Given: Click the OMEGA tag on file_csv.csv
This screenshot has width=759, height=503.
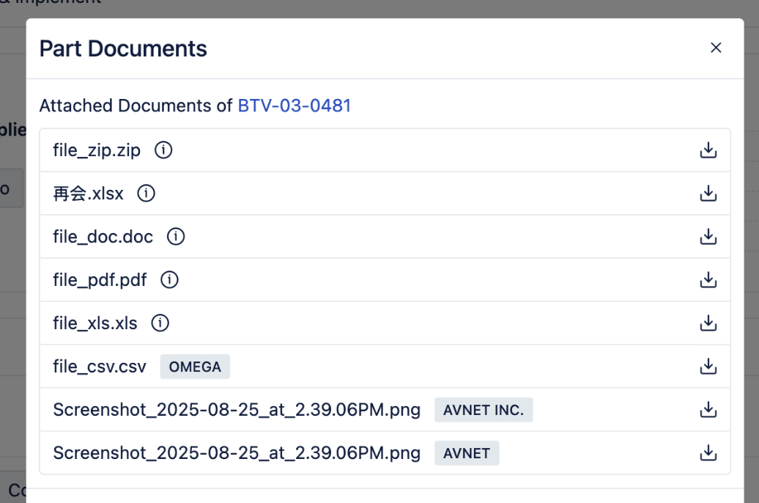Looking at the screenshot, I should tap(195, 367).
